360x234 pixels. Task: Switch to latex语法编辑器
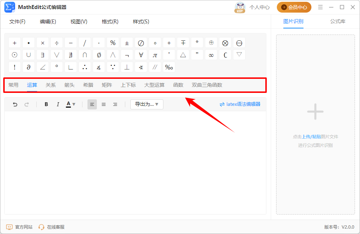(x=240, y=104)
